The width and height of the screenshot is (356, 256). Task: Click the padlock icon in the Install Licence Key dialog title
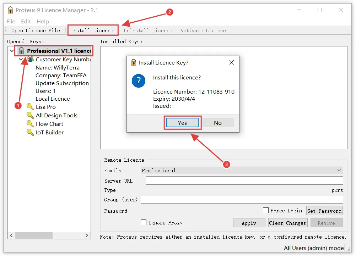(134, 62)
